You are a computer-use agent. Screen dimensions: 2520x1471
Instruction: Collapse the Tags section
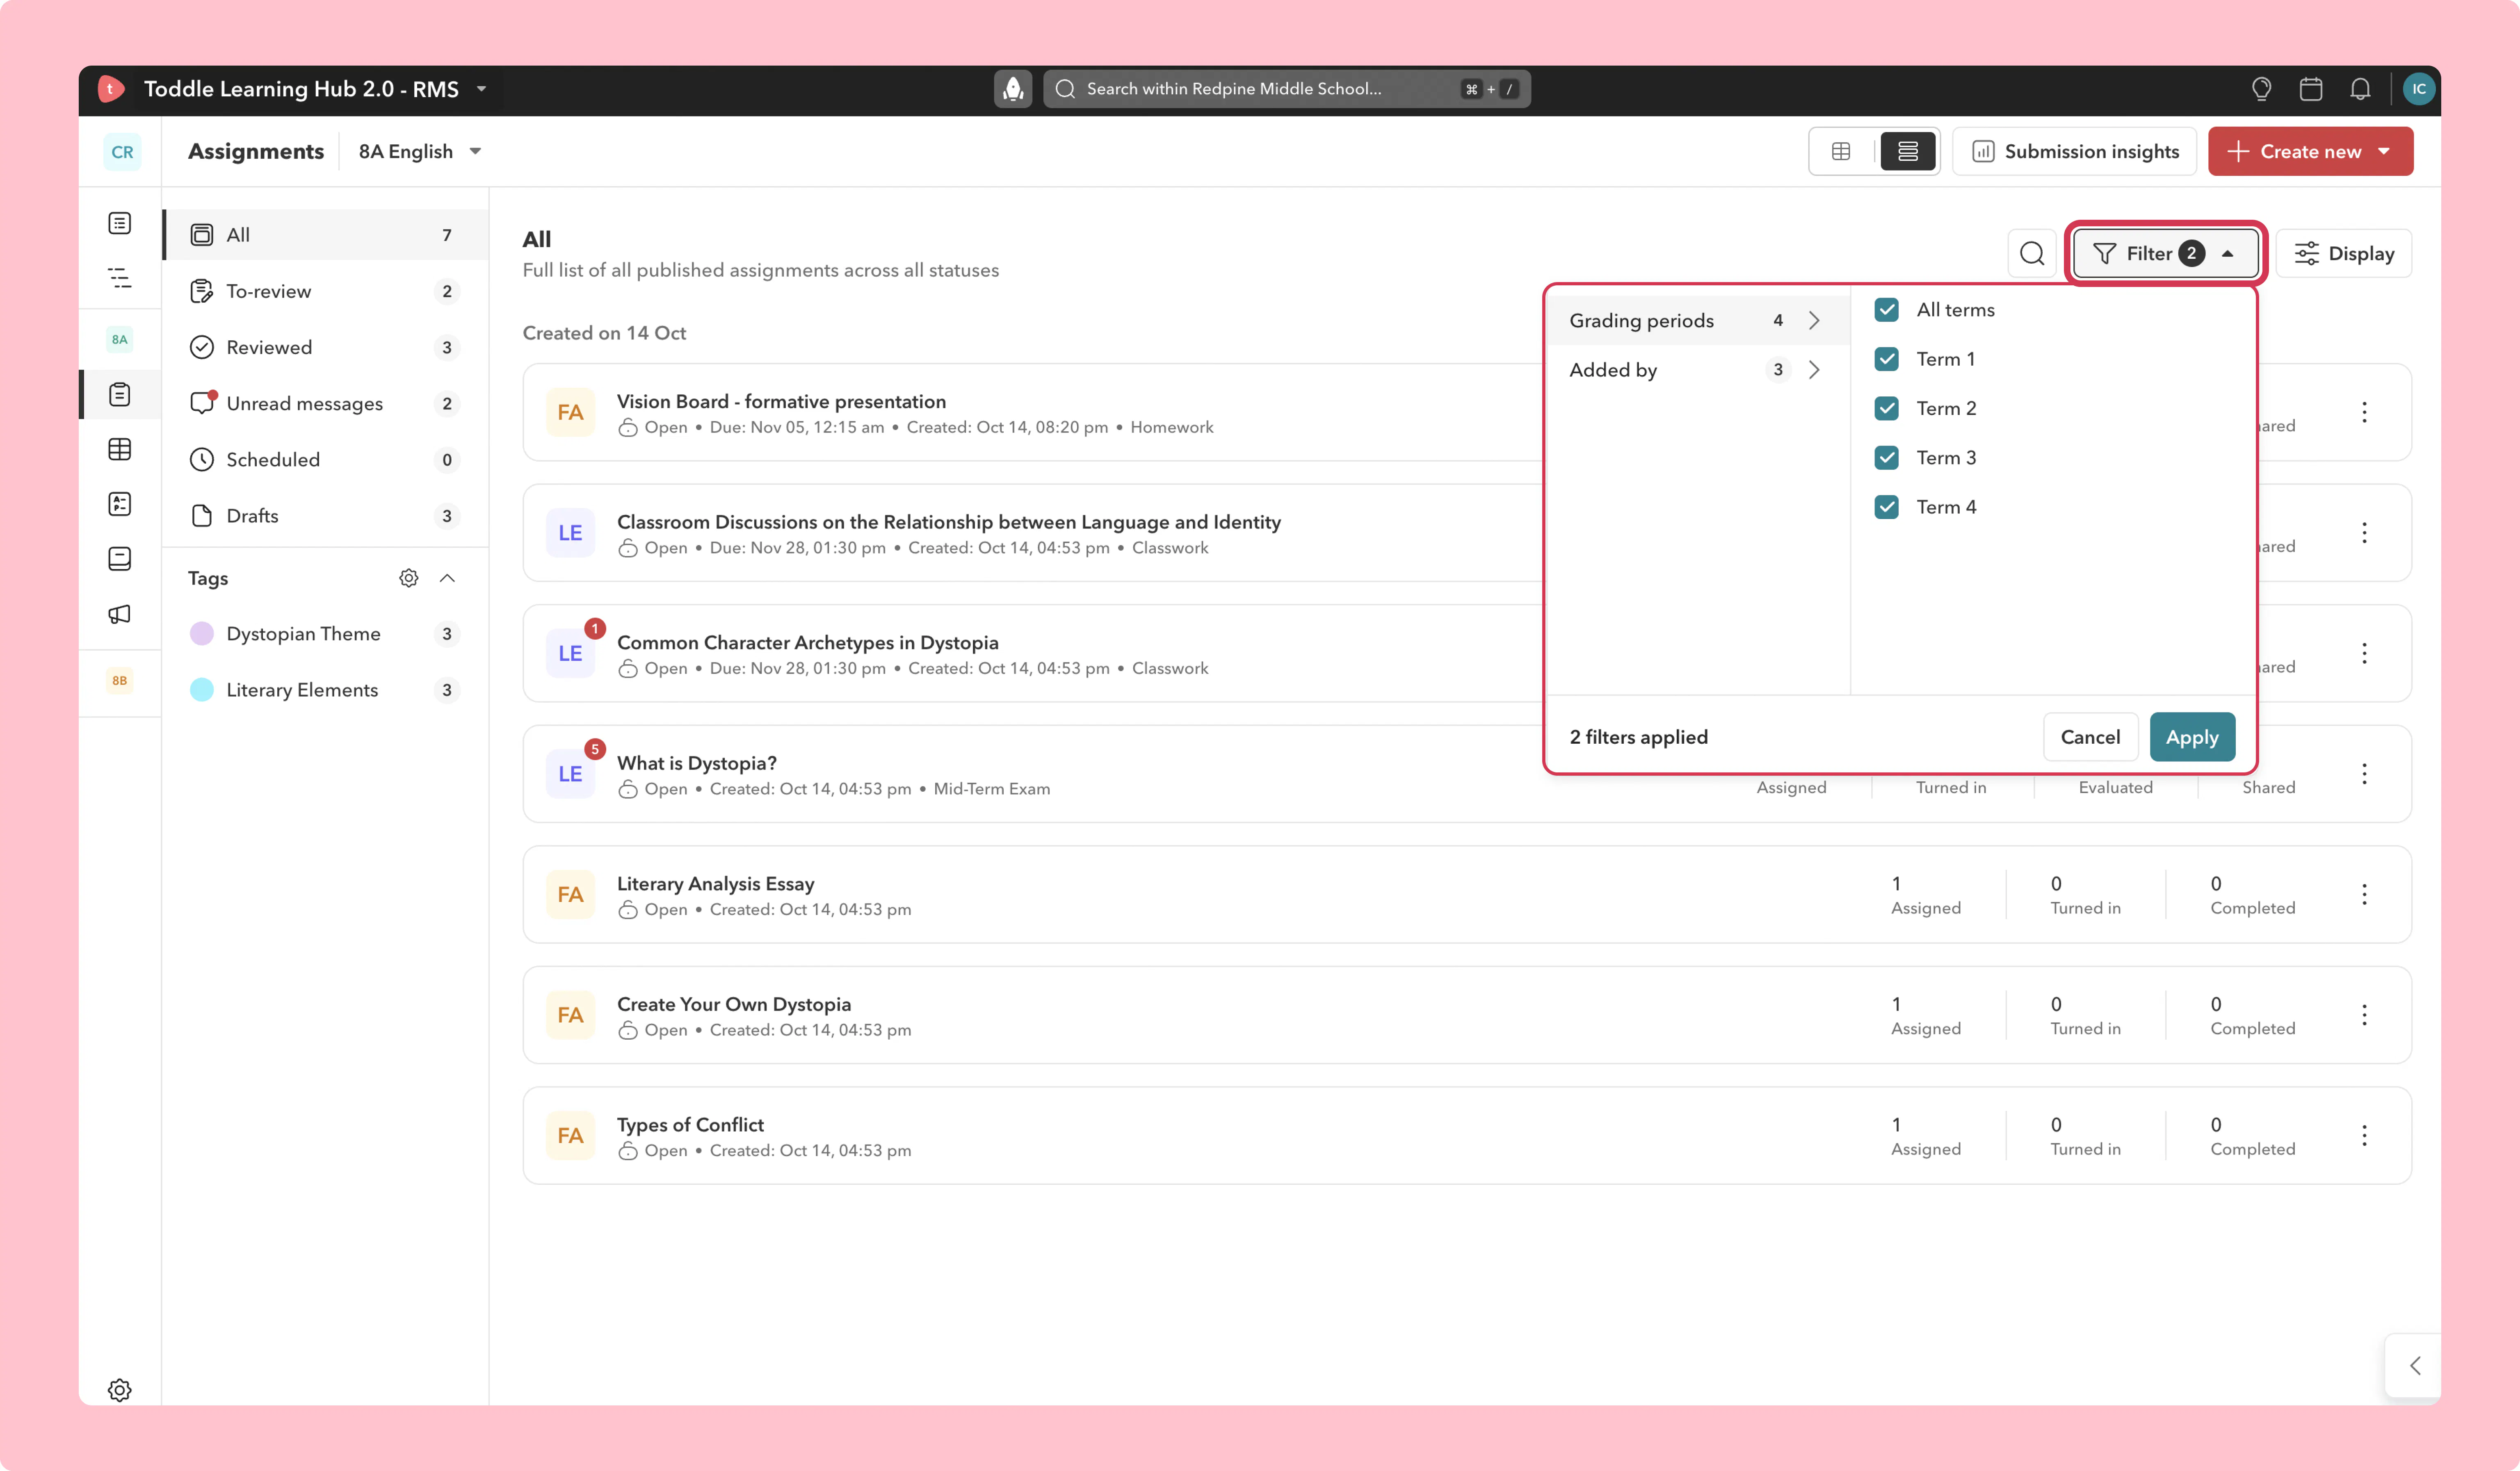click(x=447, y=578)
